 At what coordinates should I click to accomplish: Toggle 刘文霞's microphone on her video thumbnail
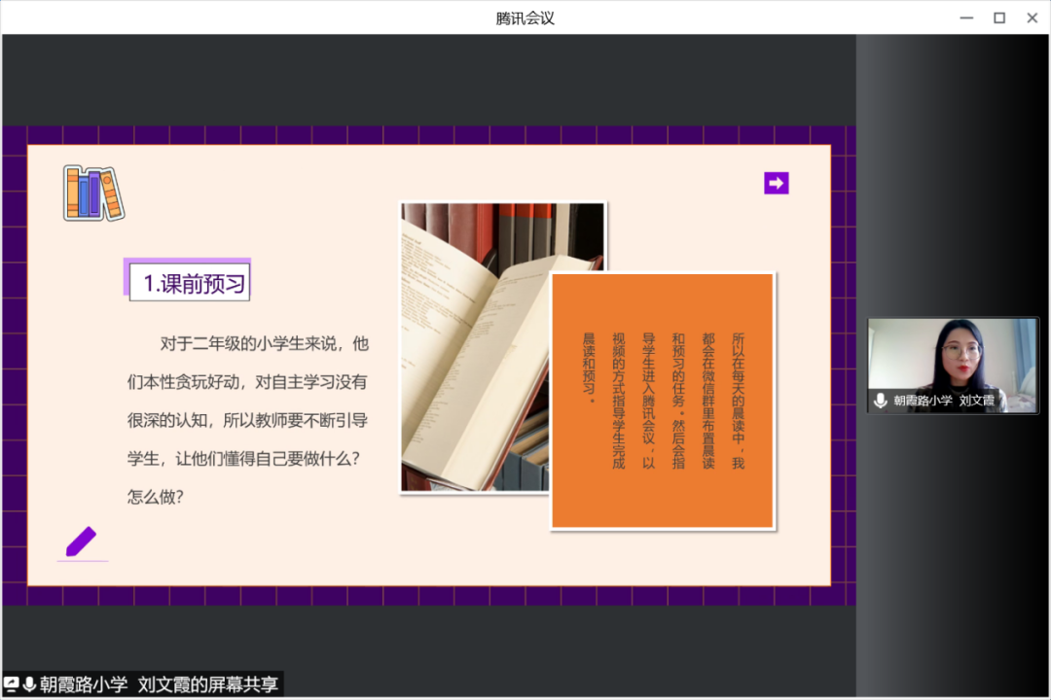click(881, 400)
